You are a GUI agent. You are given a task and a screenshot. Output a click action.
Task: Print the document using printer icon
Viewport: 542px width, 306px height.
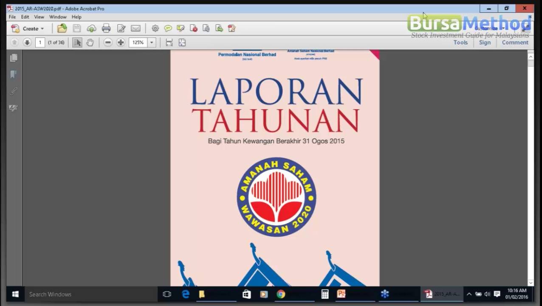pos(106,28)
